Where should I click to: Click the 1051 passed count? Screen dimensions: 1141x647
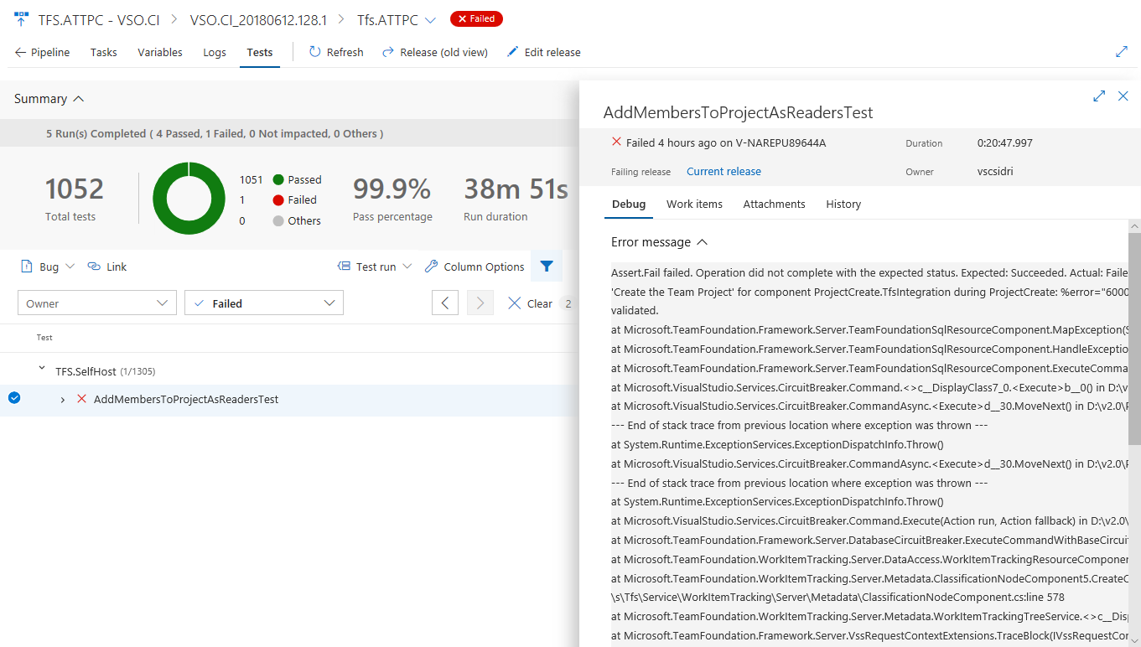[251, 179]
